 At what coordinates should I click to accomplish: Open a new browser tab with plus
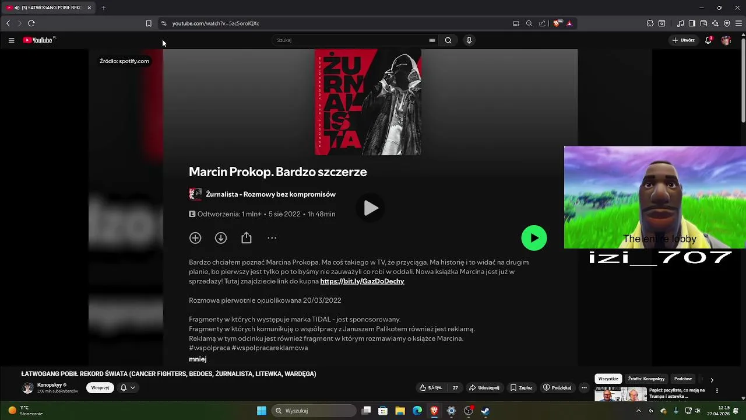tap(104, 8)
